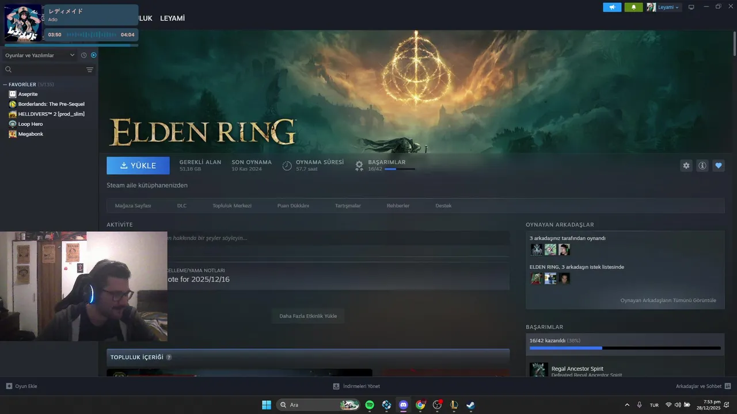Expand the Oyunlar ve Yazılımlar filter dropdown

40,55
